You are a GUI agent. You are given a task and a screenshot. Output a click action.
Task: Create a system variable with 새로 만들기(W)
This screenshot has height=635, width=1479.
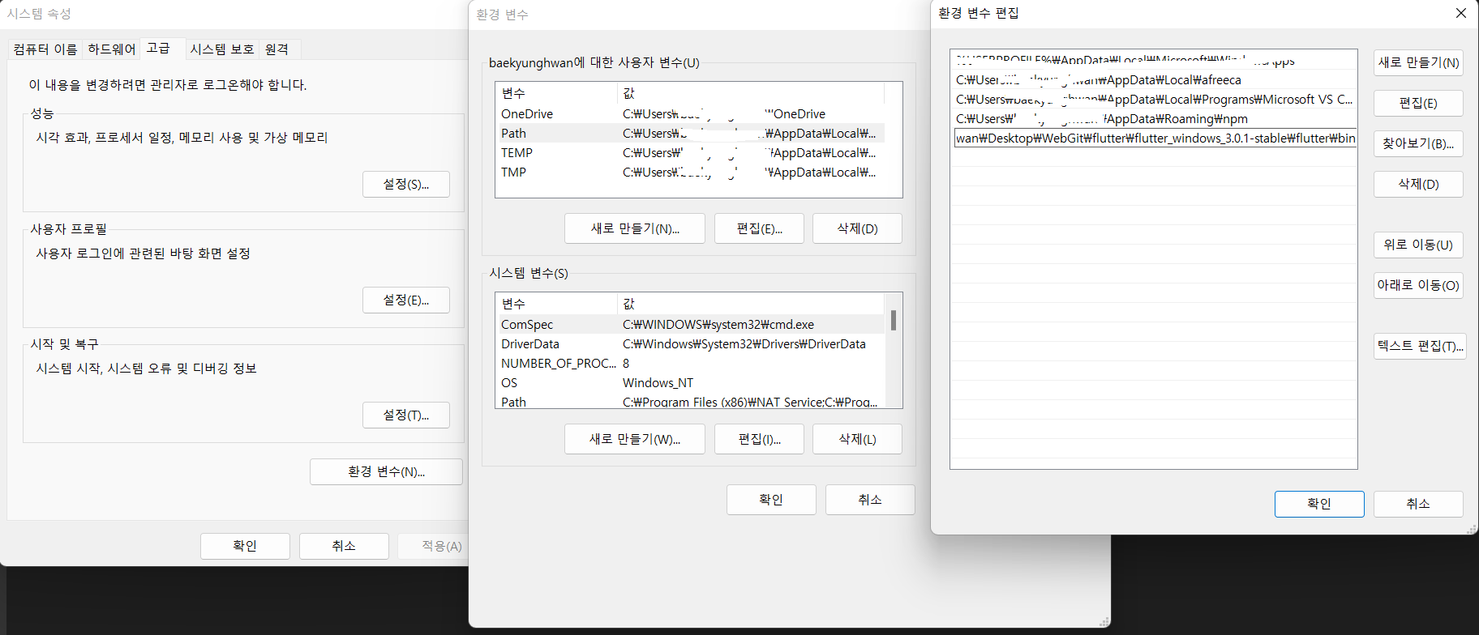(x=635, y=439)
